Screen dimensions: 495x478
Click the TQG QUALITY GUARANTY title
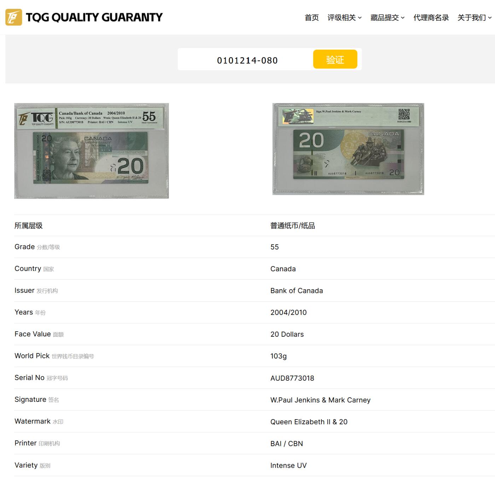tap(94, 17)
